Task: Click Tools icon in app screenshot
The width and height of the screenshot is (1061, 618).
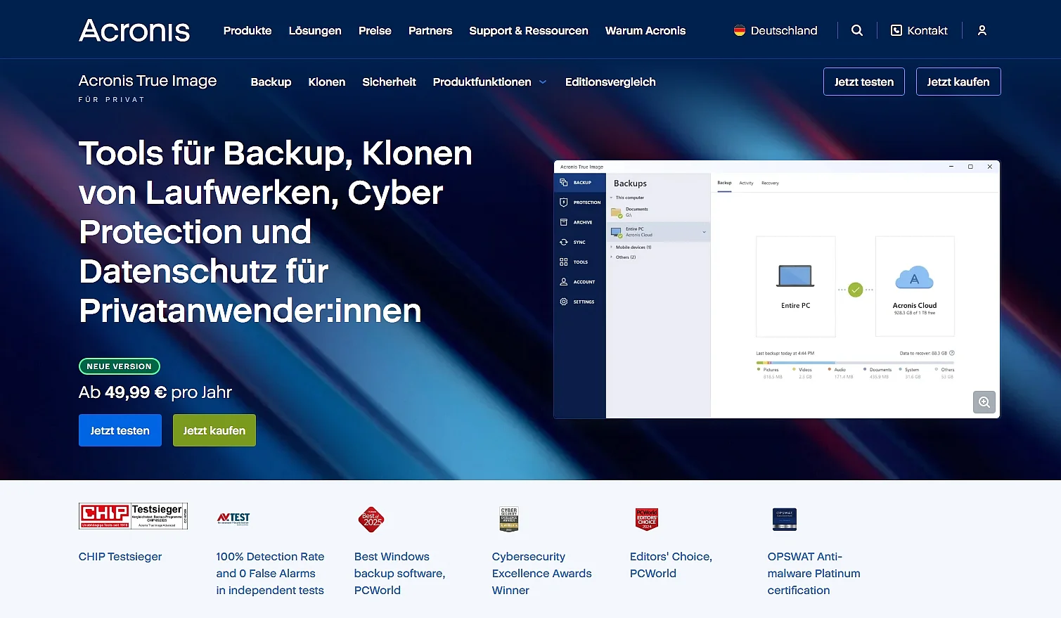Action: click(x=563, y=262)
